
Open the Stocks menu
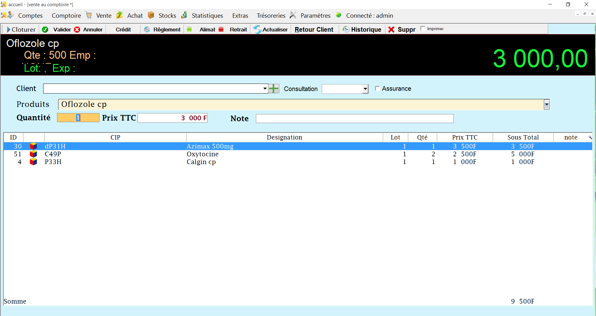tap(167, 16)
